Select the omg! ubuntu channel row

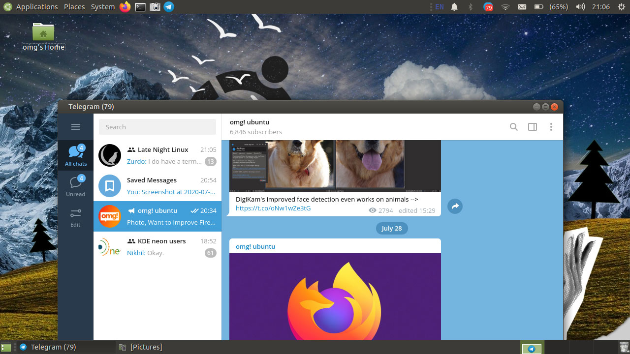pyautogui.click(x=157, y=216)
